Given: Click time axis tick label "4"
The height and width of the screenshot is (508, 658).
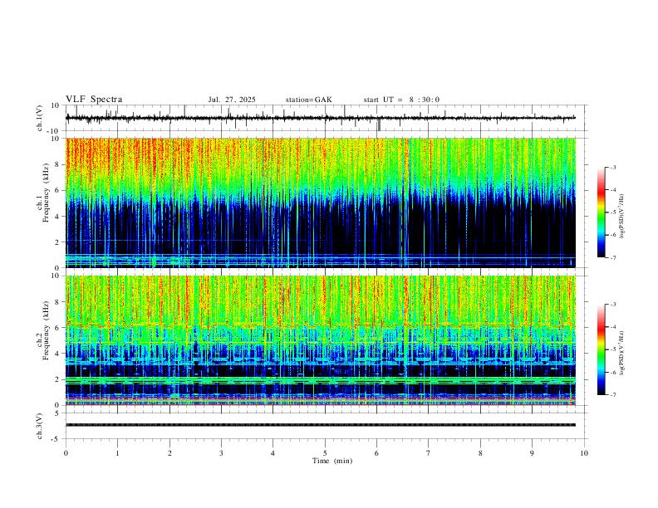Looking at the screenshot, I should pos(273,453).
